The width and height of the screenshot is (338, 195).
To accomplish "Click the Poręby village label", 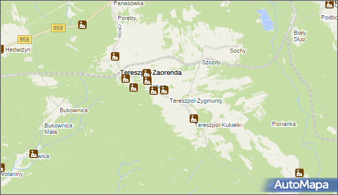I will coord(127,18).
